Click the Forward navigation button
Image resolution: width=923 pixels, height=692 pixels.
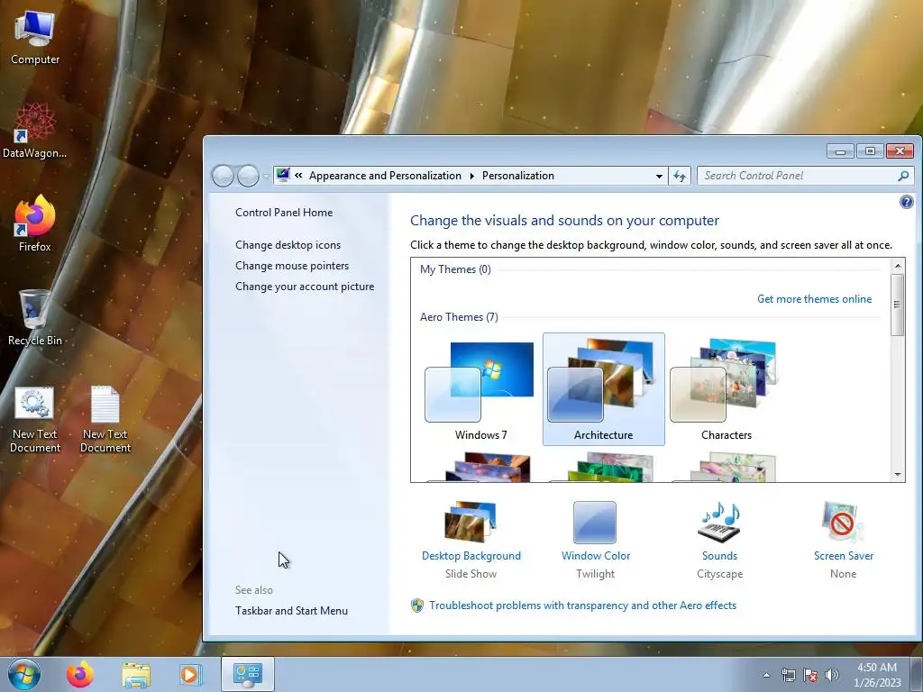tap(248, 176)
